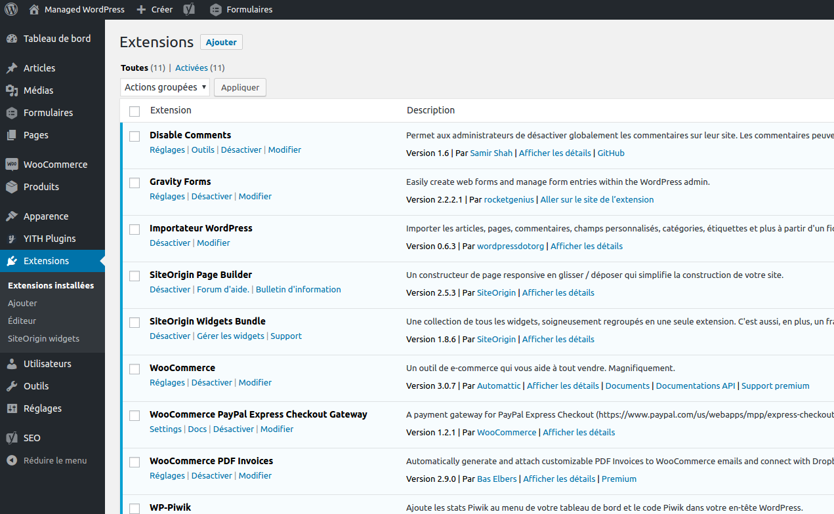This screenshot has width=834, height=514.
Task: Click the Médias sidebar icon
Action: pos(12,90)
